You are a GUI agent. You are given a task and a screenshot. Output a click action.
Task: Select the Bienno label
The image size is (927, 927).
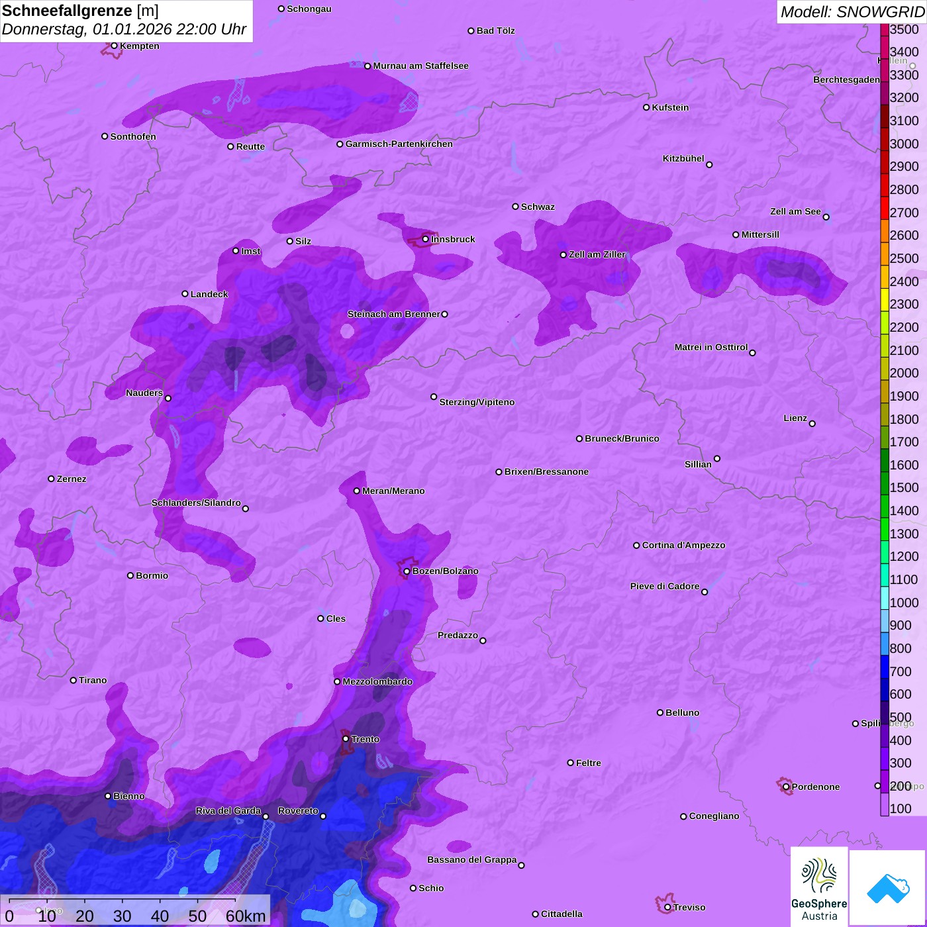(129, 796)
